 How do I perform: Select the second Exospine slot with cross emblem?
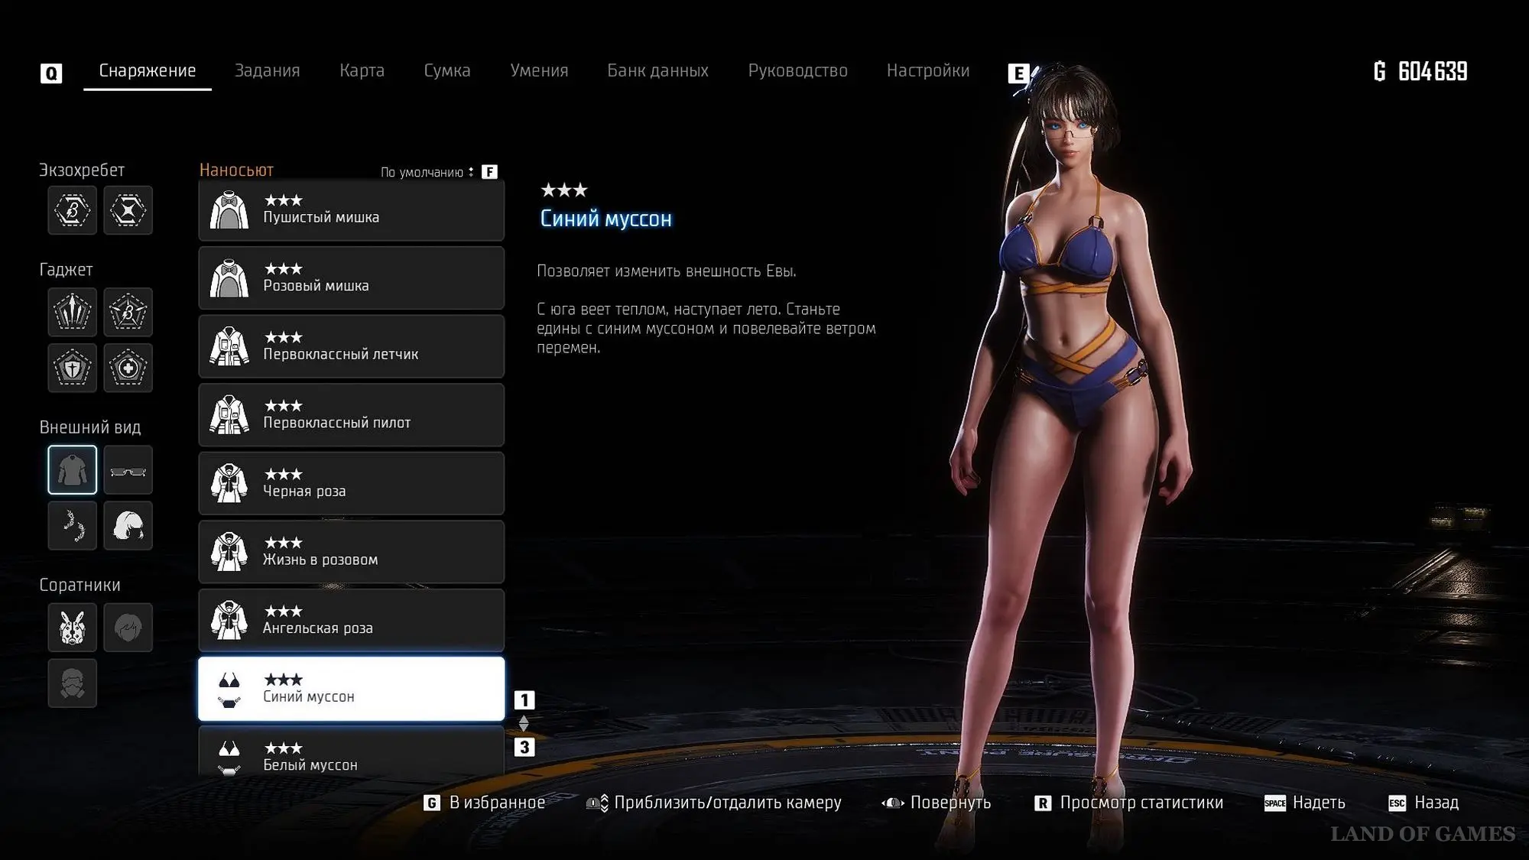pyautogui.click(x=128, y=210)
